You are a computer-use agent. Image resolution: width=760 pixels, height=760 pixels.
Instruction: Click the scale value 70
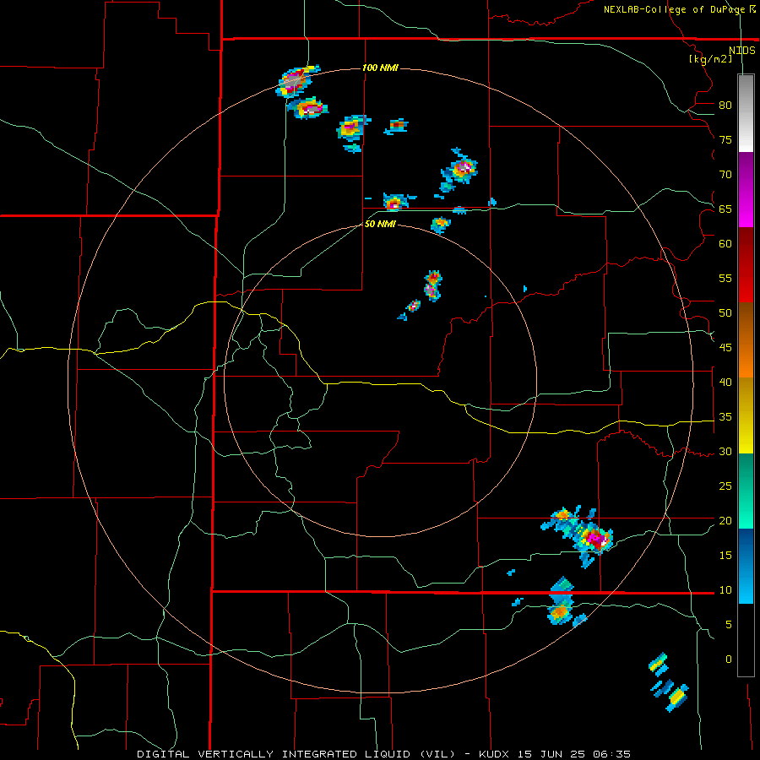pos(725,175)
